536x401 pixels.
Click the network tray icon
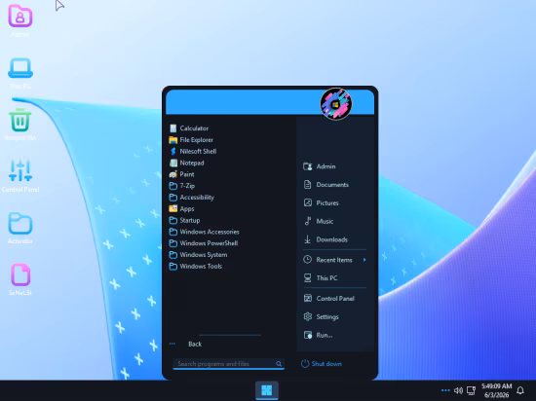click(x=471, y=390)
